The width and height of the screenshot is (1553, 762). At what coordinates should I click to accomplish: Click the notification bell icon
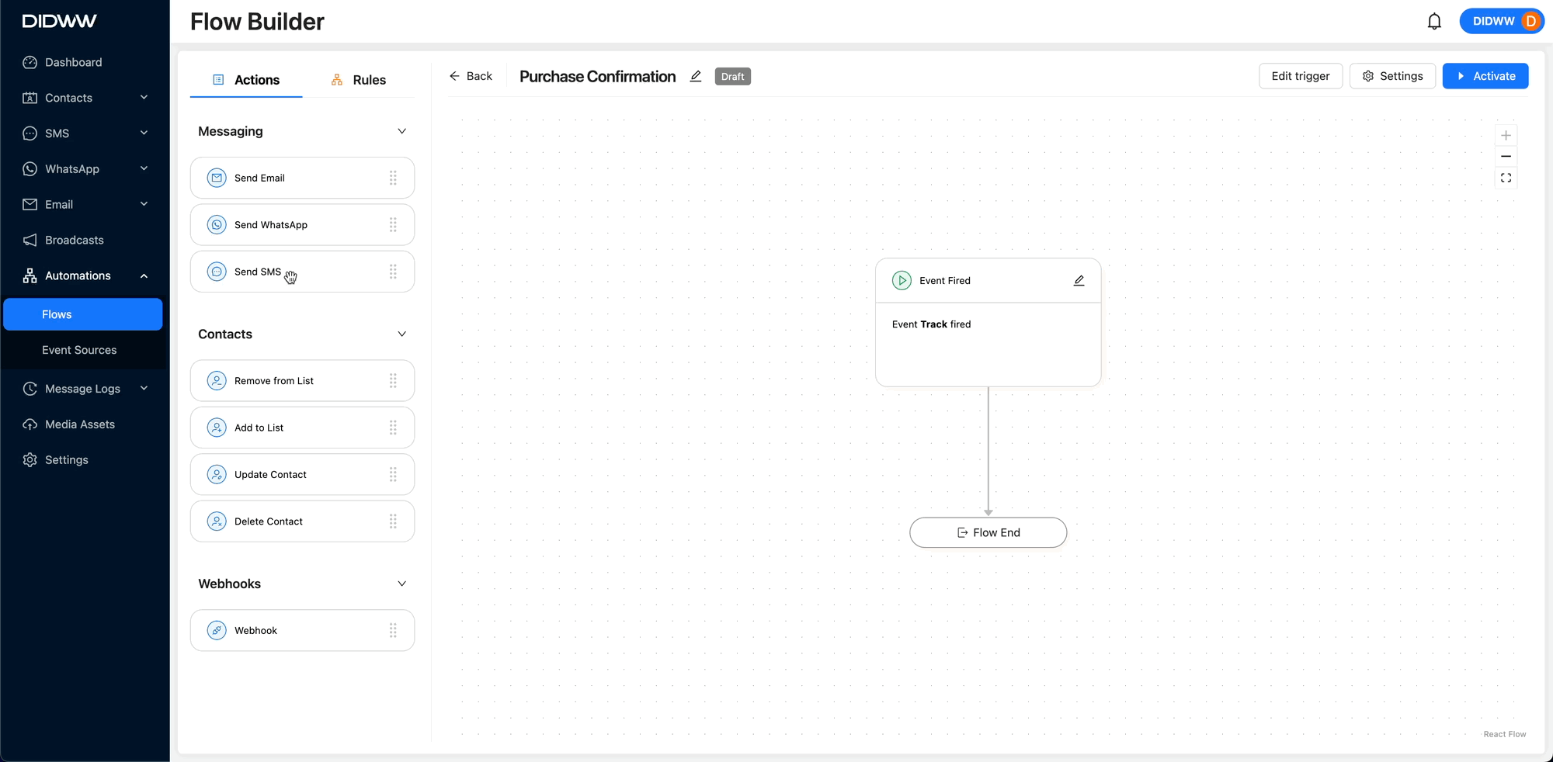(1434, 22)
